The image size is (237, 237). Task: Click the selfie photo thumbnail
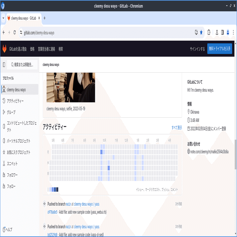71,87
